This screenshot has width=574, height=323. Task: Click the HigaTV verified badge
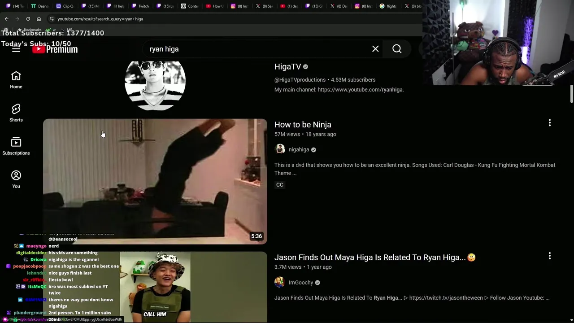pos(305,67)
